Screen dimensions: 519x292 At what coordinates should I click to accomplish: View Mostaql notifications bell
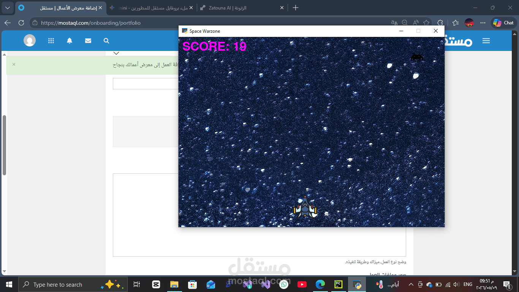click(70, 41)
